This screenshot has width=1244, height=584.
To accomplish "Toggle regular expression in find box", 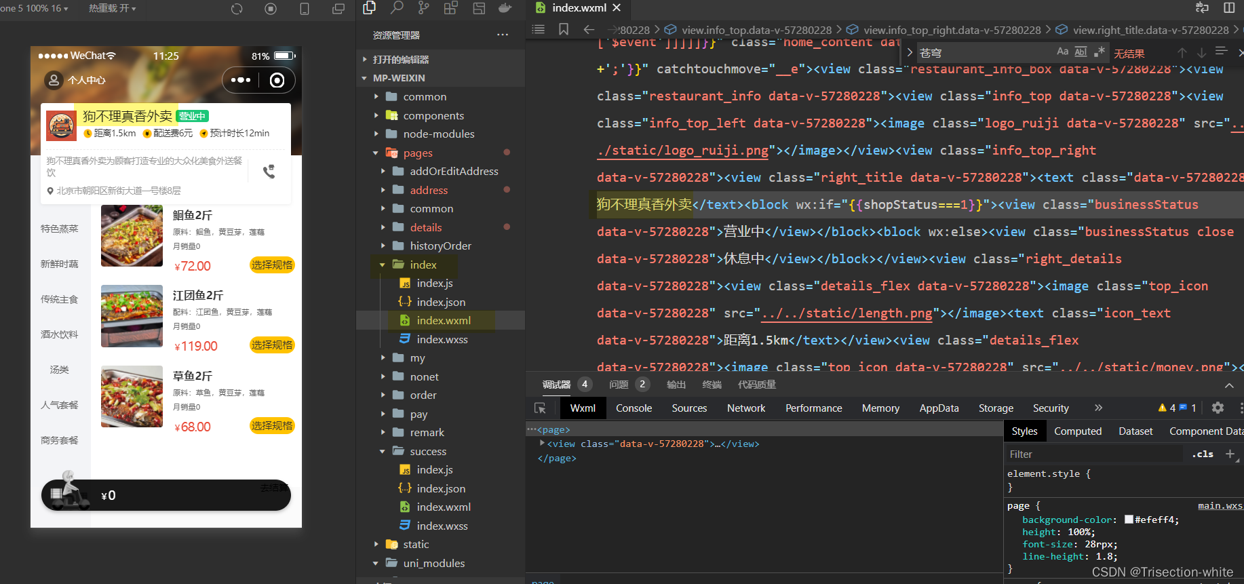I will point(1100,52).
